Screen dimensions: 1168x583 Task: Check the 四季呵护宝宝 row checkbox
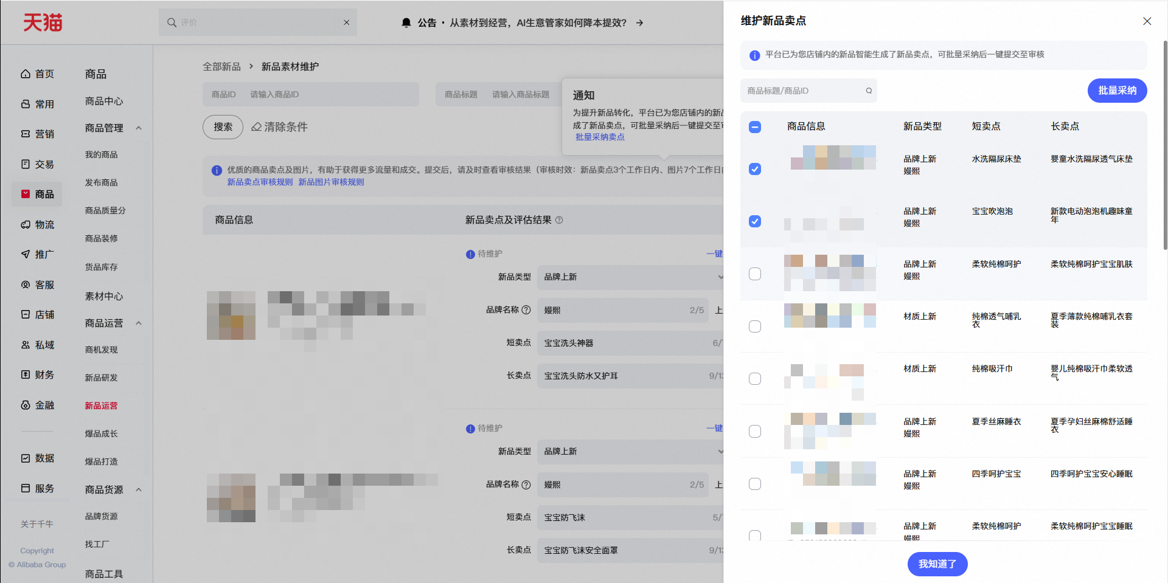755,484
